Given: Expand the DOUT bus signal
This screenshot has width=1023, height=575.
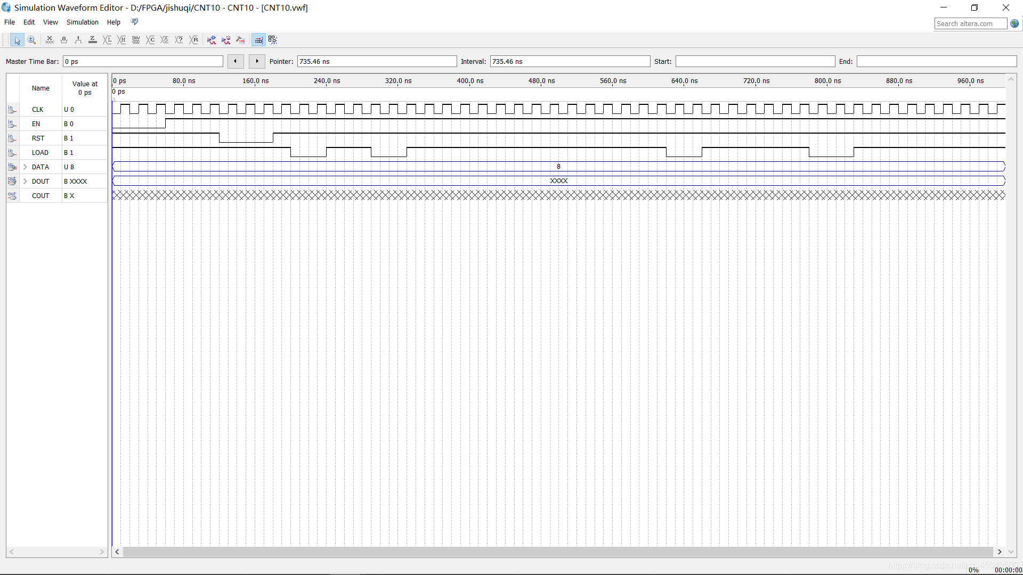Looking at the screenshot, I should 25,182.
